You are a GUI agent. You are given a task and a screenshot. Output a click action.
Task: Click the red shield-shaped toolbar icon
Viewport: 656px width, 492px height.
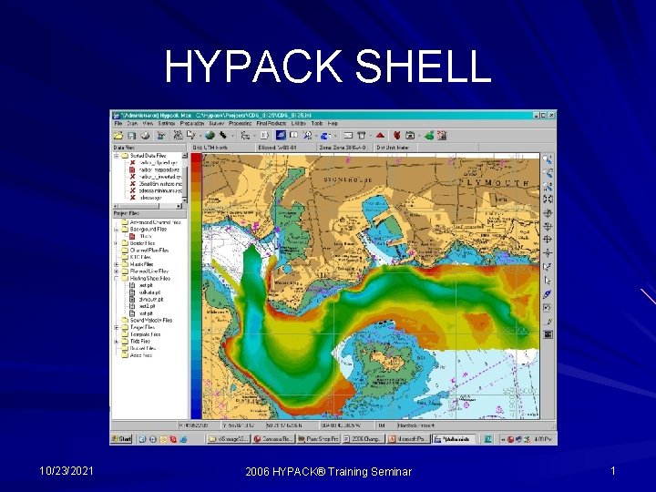click(x=396, y=135)
